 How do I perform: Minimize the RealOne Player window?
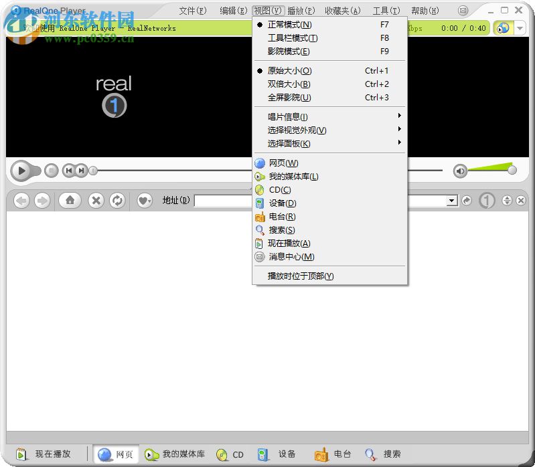(491, 11)
